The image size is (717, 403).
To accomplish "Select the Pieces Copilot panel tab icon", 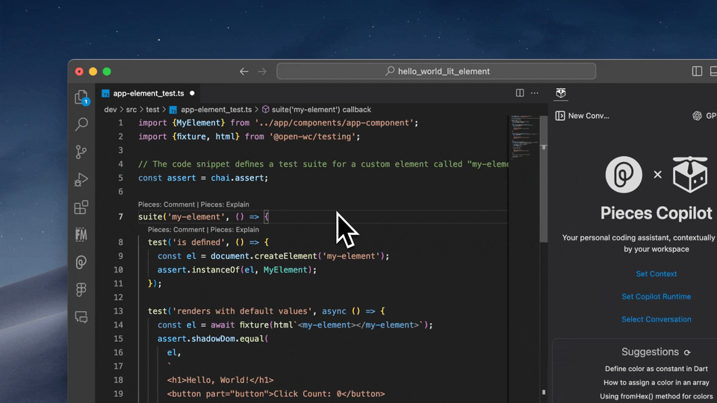I will tap(561, 93).
